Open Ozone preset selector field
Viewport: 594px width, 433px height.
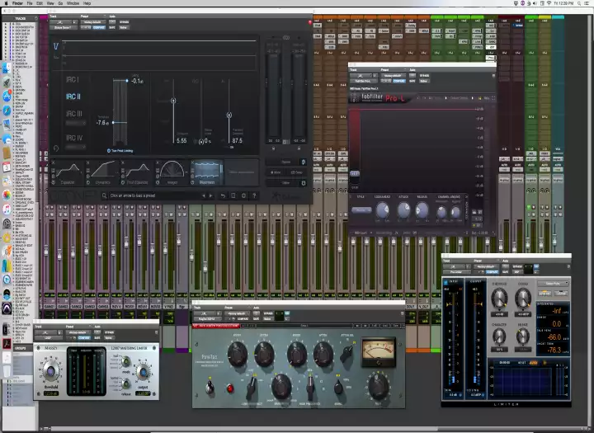(x=157, y=195)
